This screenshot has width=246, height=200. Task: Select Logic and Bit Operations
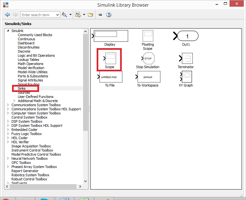pos(36,55)
